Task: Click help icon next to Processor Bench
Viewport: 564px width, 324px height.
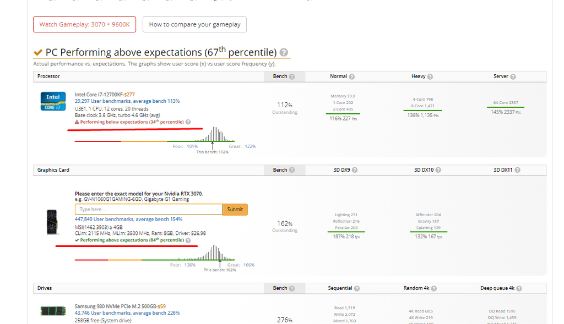Action: pos(292,76)
